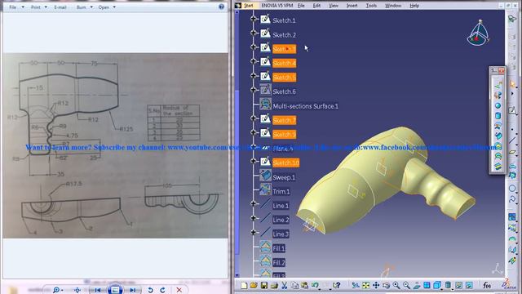
Task: Select the Pan view tool
Action: point(376,285)
